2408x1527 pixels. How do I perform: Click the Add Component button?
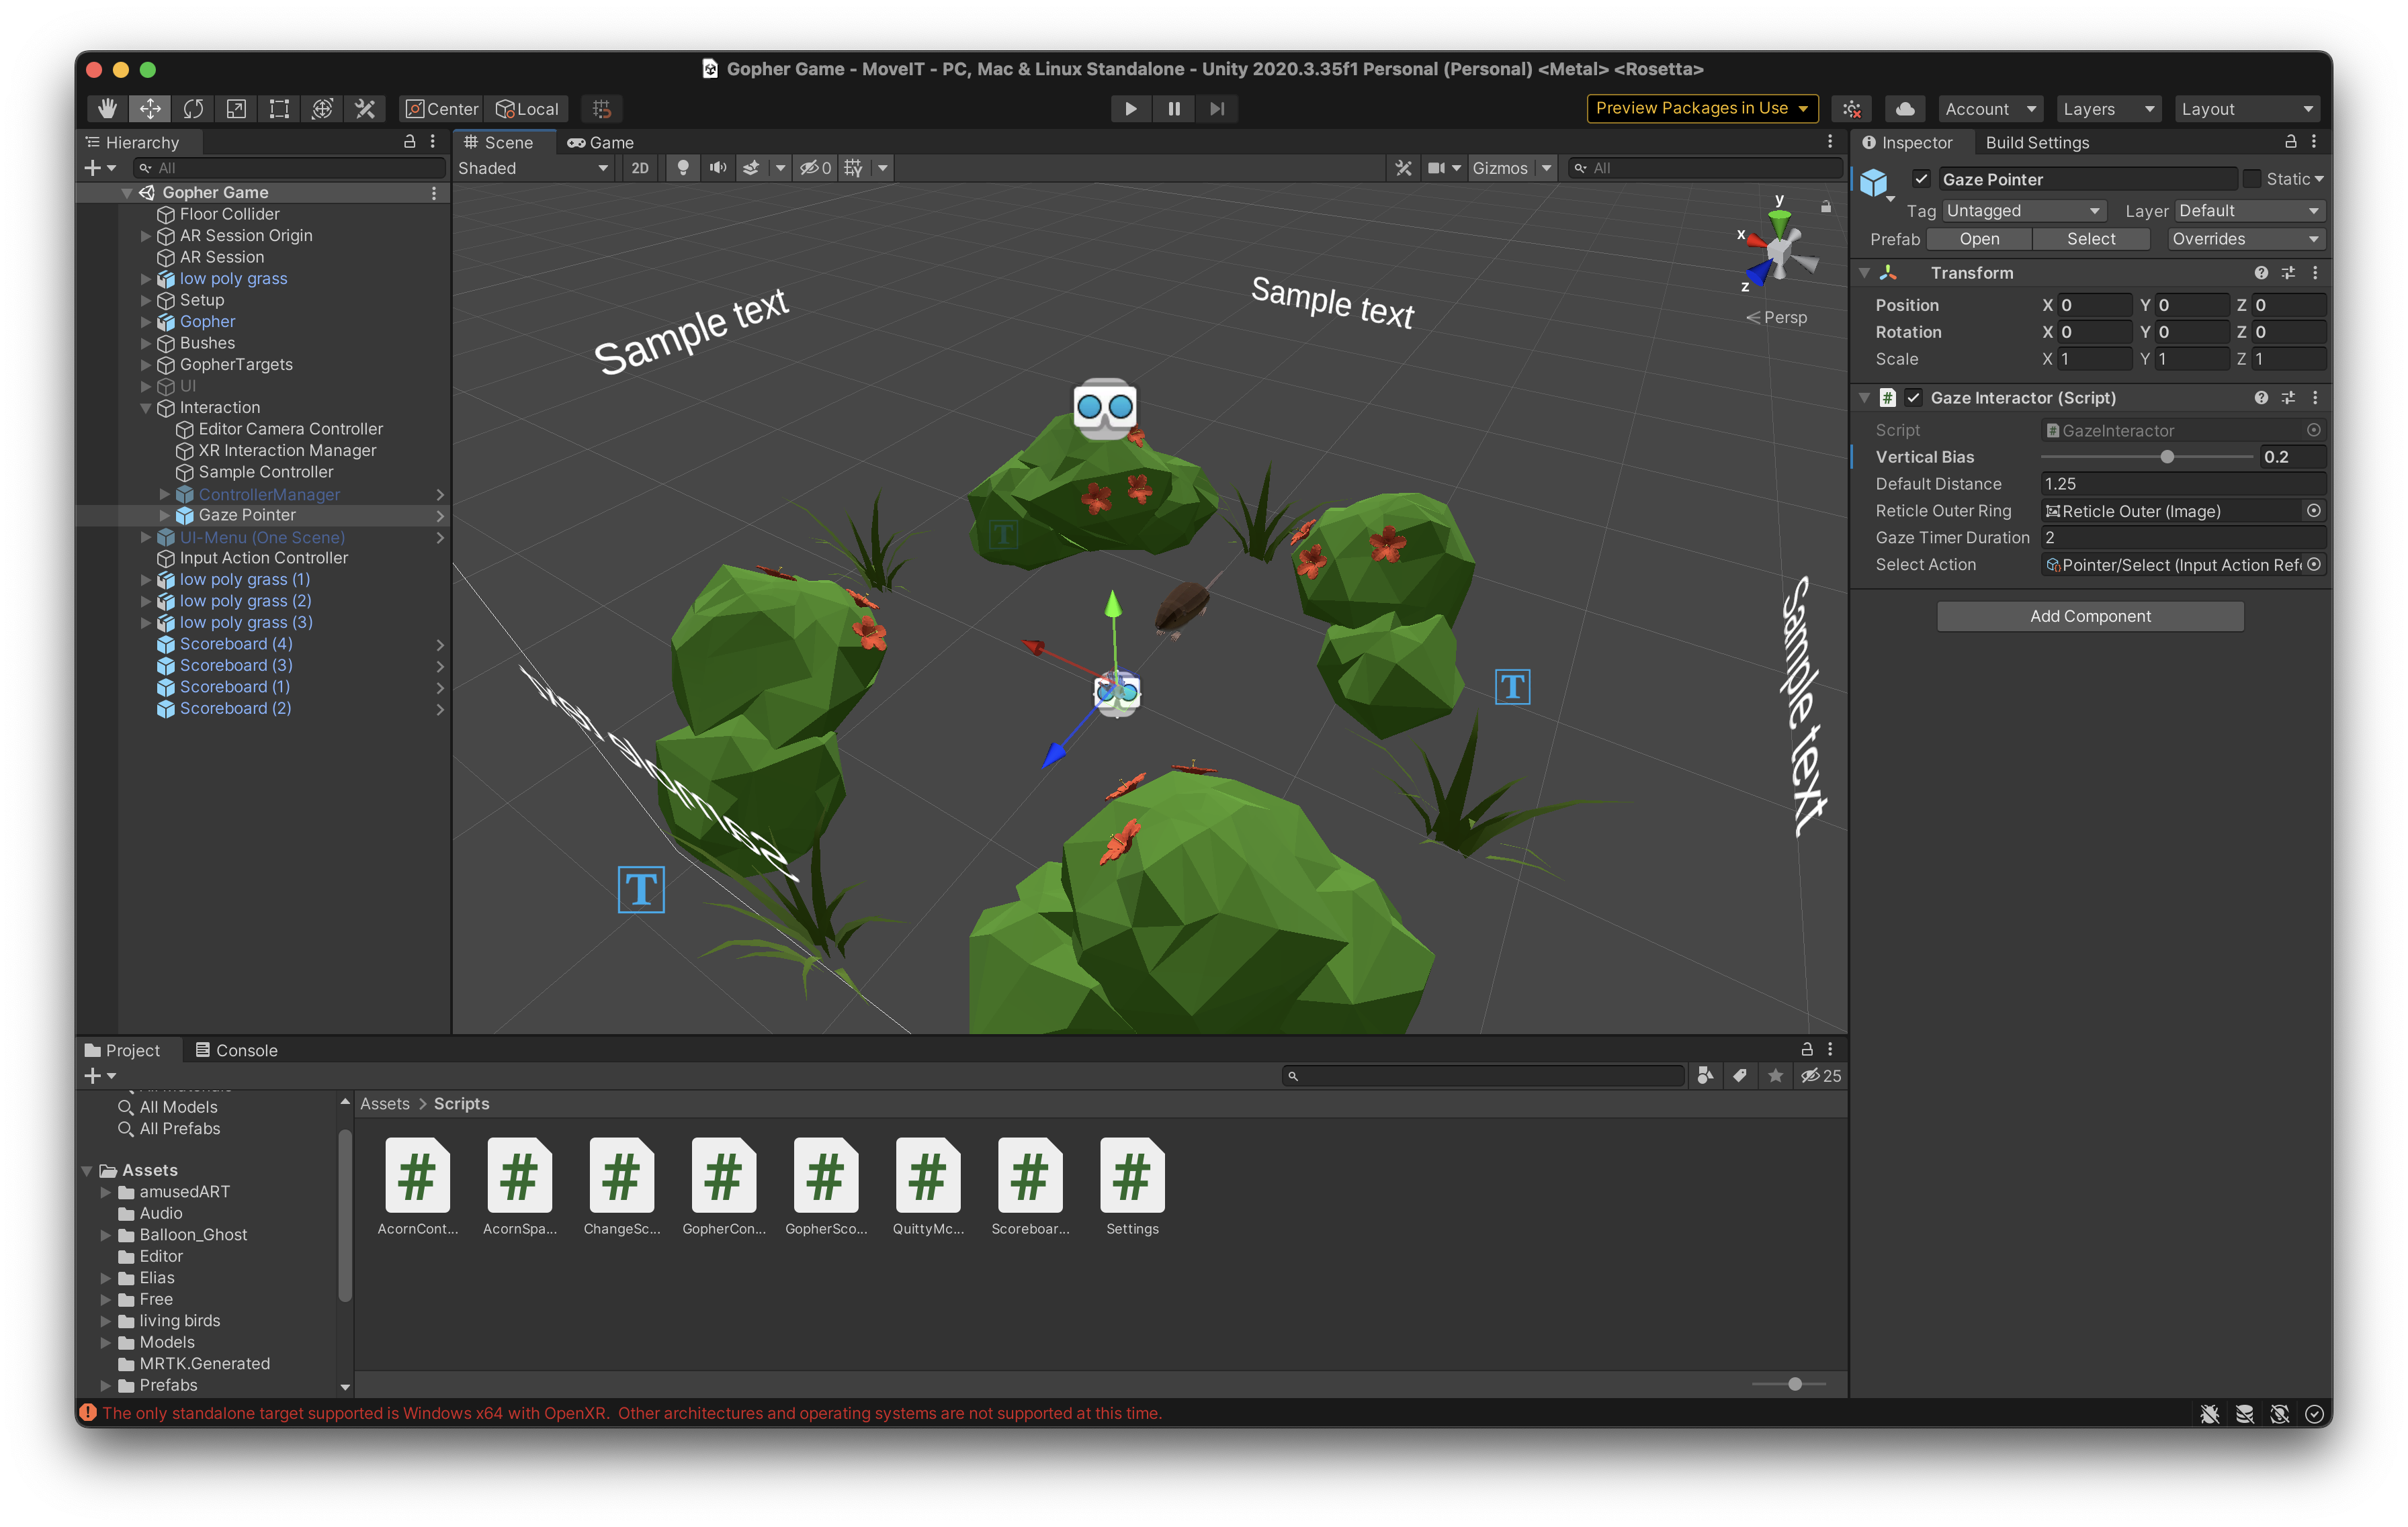click(x=2089, y=616)
